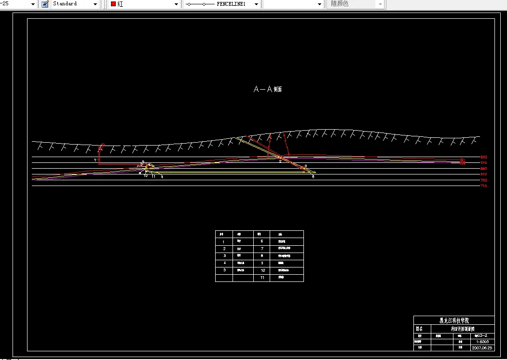The height and width of the screenshot is (360, 507).
Task: Select 黑龙江科技学院 in the title block
Action: tap(454, 320)
